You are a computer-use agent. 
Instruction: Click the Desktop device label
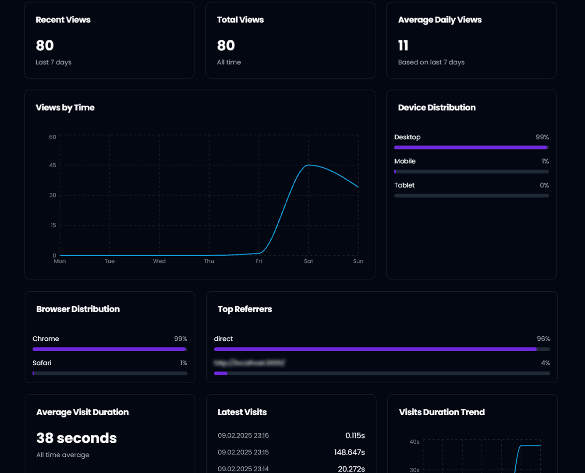pos(407,137)
